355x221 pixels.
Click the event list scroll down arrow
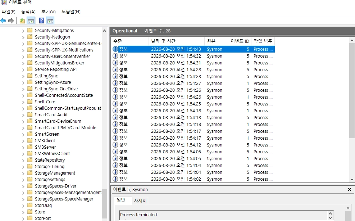tap(352, 179)
